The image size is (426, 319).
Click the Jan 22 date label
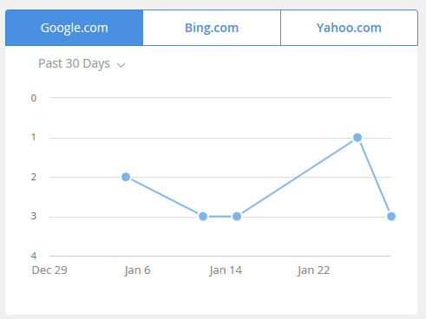tap(314, 270)
